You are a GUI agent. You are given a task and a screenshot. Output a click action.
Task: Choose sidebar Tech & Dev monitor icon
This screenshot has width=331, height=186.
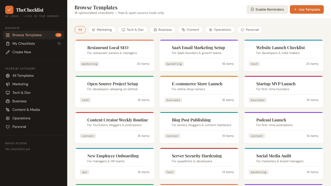pos(8,93)
